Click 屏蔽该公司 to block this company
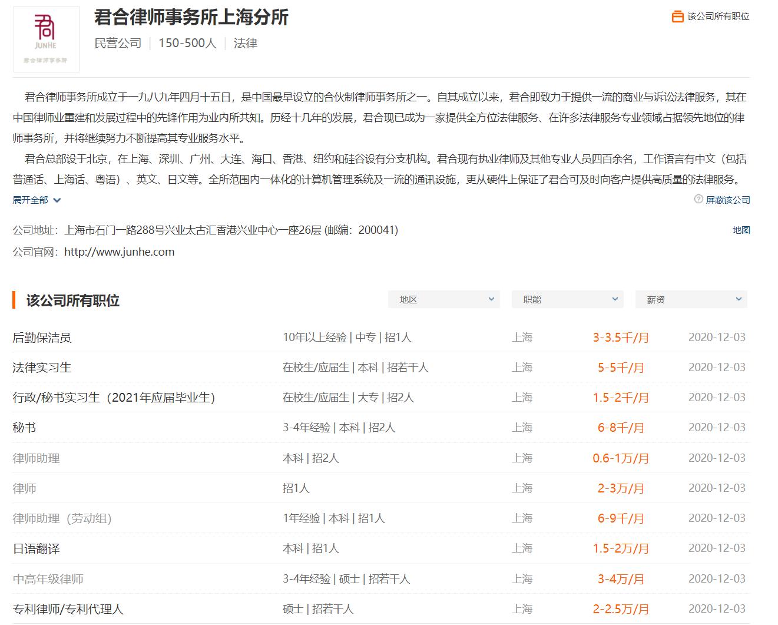This screenshot has width=778, height=625. (728, 200)
